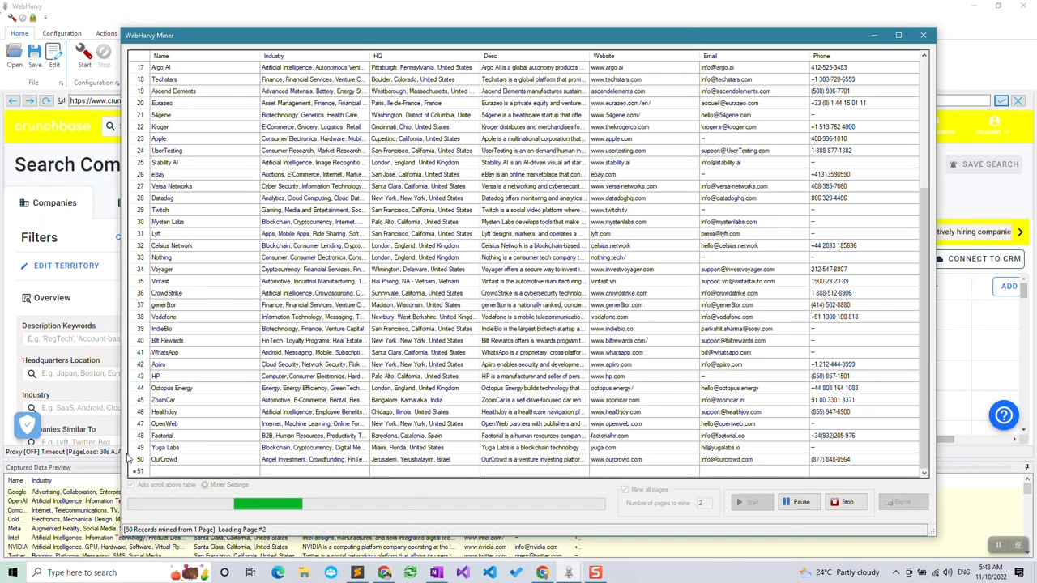
Task: Pause the mining process
Action: pyautogui.click(x=795, y=502)
